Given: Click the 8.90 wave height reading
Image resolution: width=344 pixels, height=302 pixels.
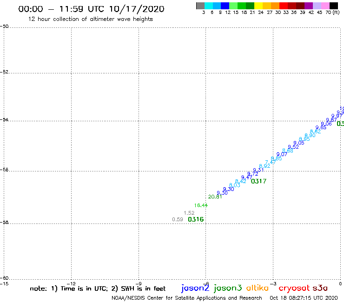Looking at the screenshot, I should pyautogui.click(x=310, y=135).
